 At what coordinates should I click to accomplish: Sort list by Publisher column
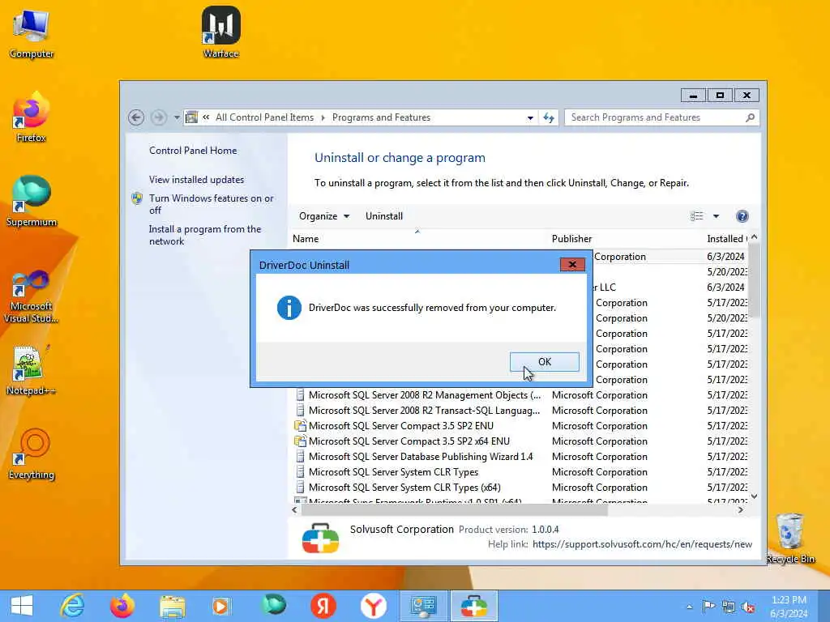coord(626,239)
